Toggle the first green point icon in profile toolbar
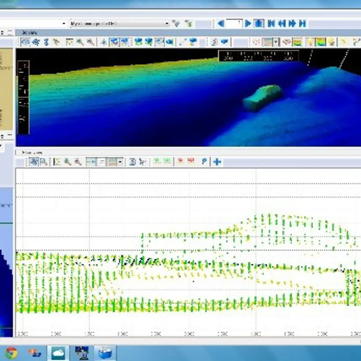 click(157, 162)
